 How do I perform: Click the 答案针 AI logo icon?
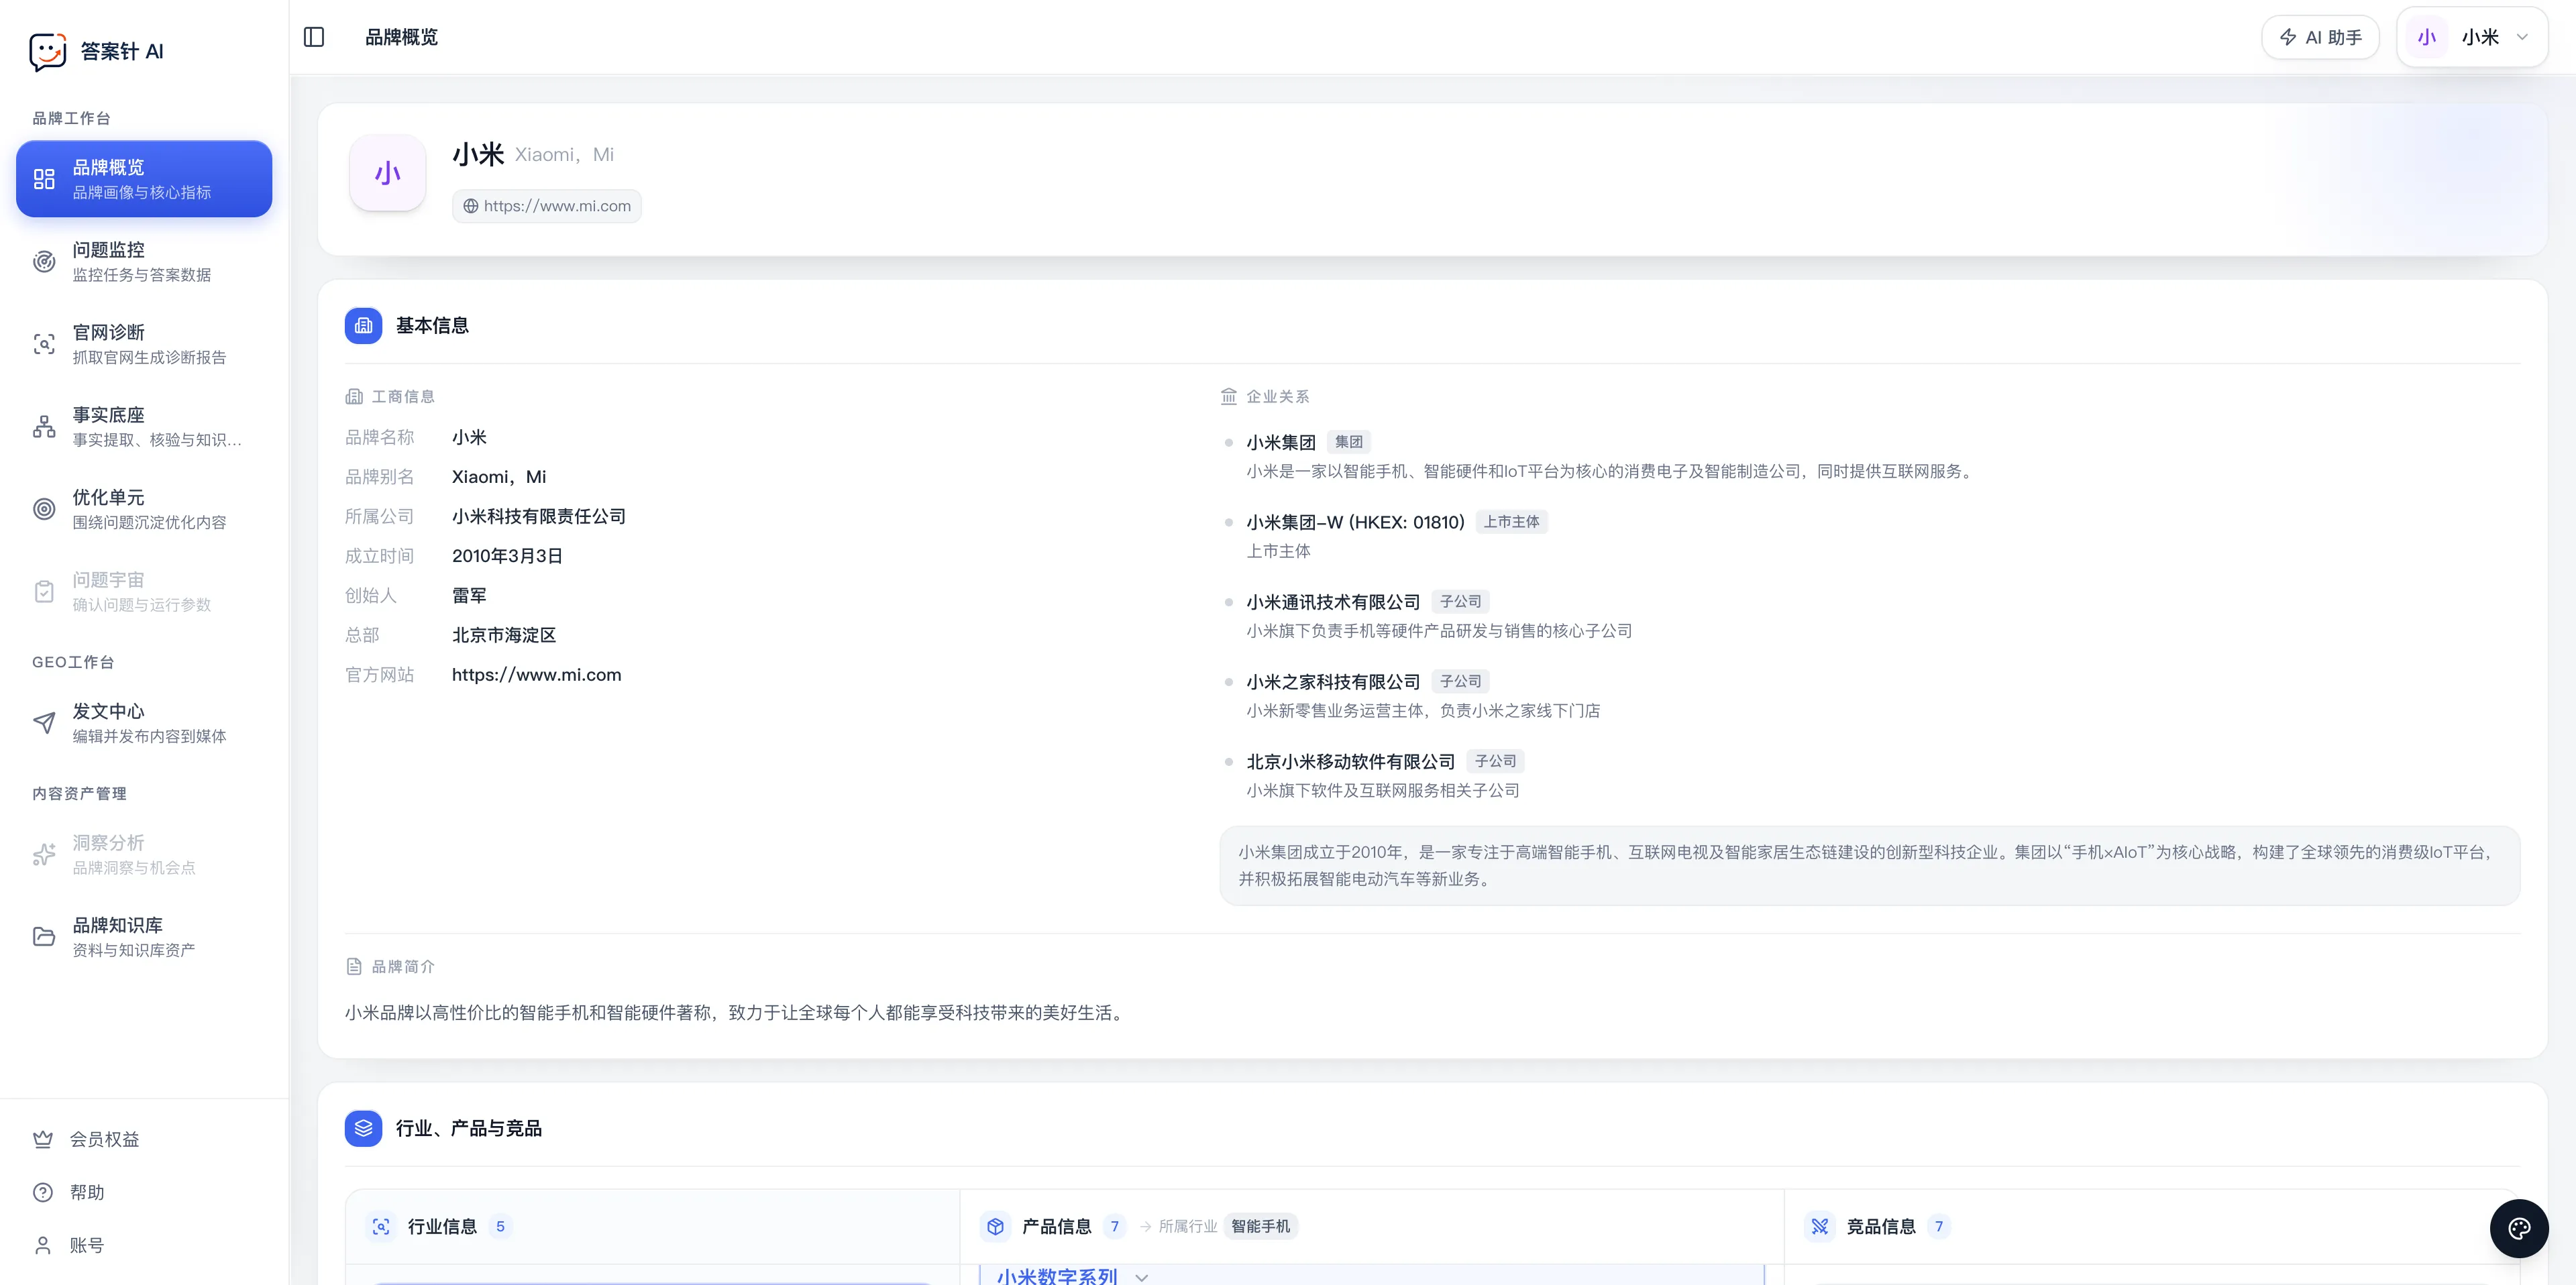point(47,51)
